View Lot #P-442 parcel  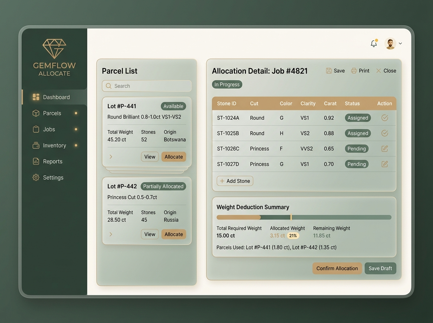click(x=150, y=234)
